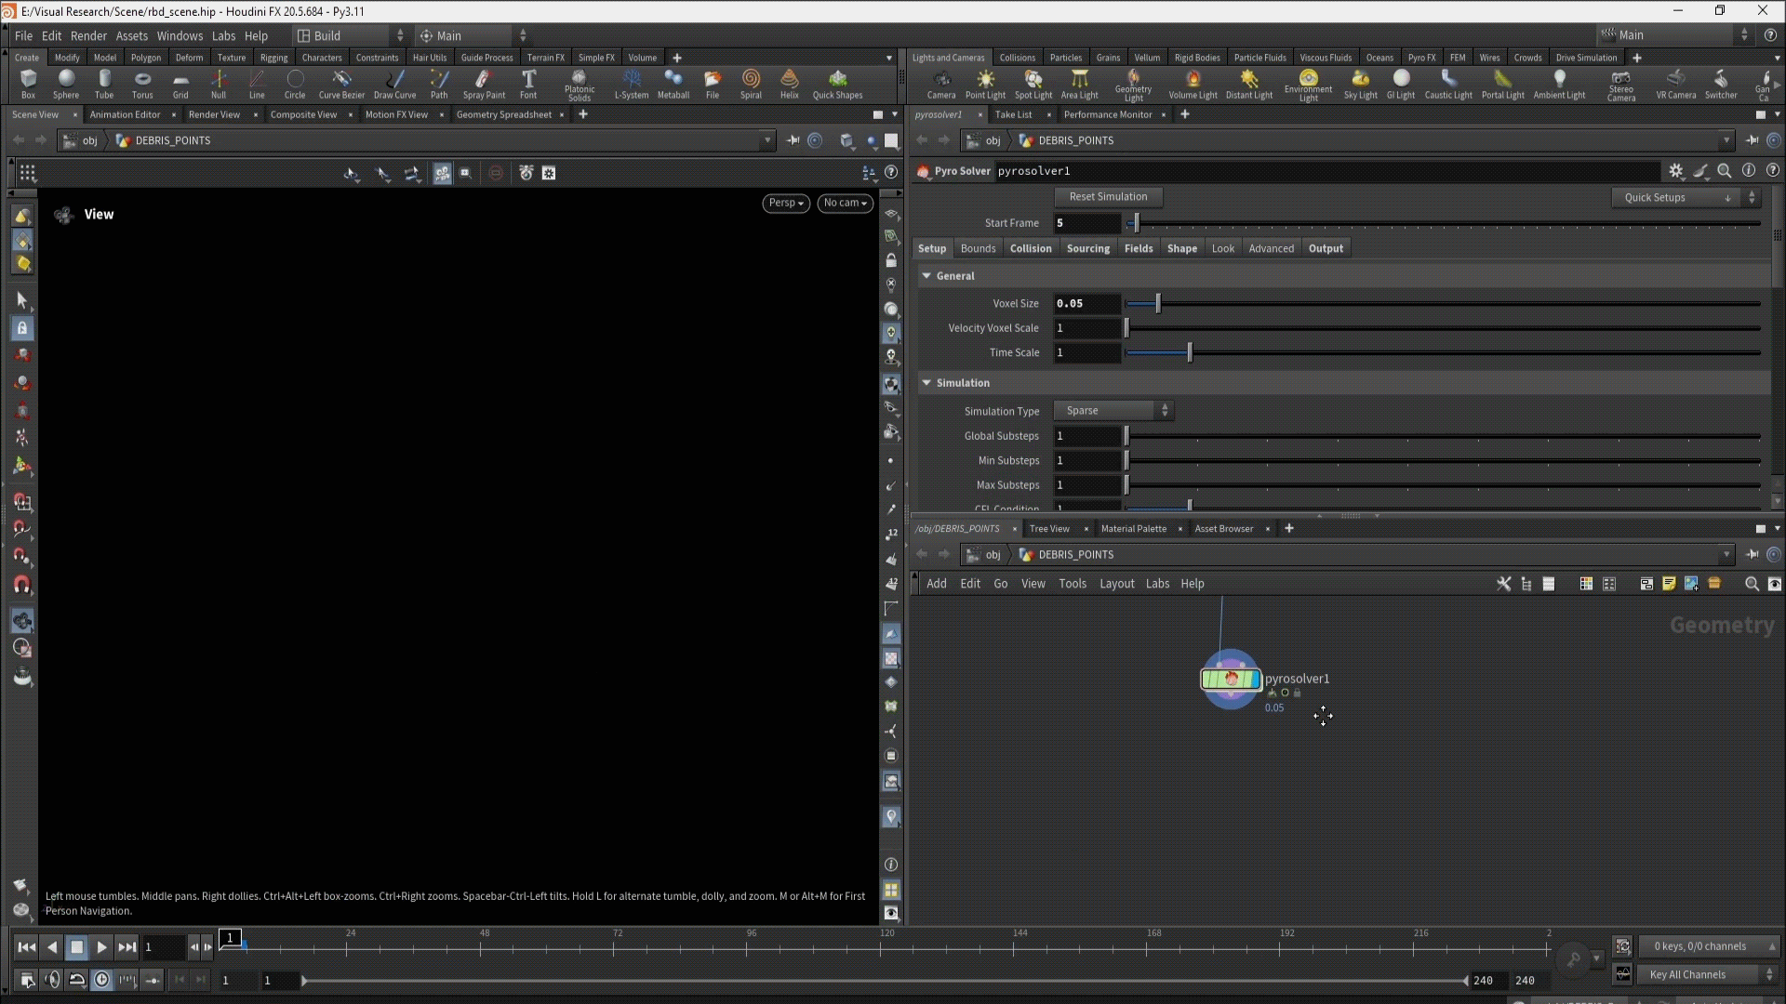
Task: Toggle the viewport lock icon
Action: (x=891, y=260)
